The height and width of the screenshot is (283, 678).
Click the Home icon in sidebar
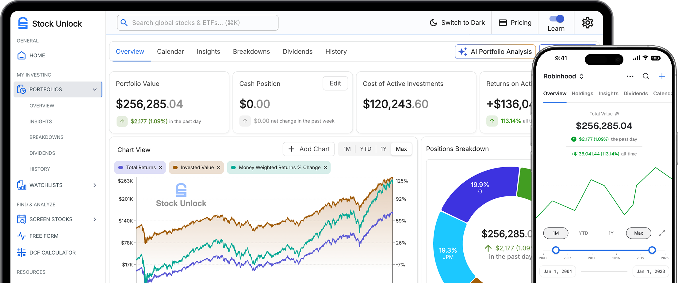point(21,55)
